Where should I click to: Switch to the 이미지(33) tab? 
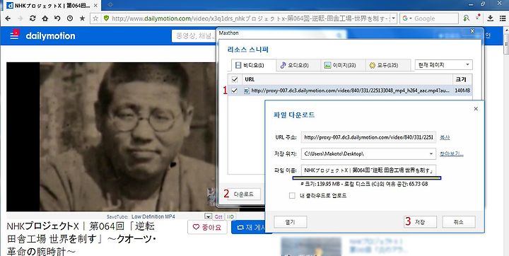(343, 65)
